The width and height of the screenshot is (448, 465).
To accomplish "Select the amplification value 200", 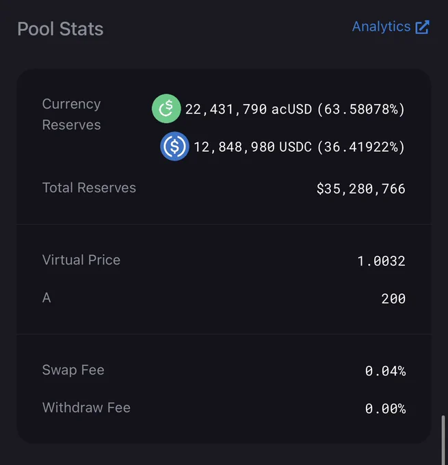I will click(x=393, y=299).
